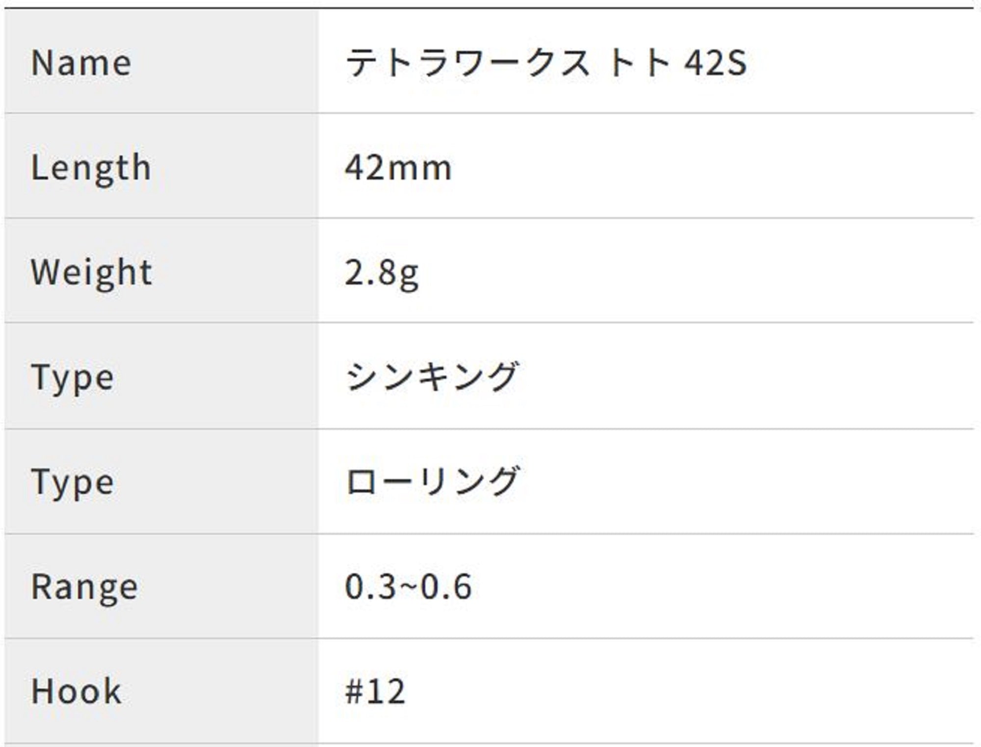This screenshot has width=981, height=747.
Task: Click the mm unit in the Length value
Action: (x=419, y=169)
